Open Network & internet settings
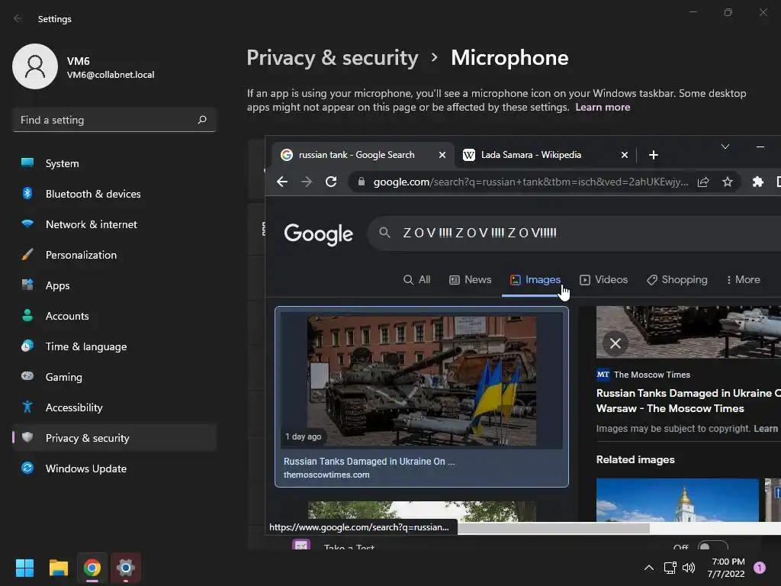This screenshot has height=586, width=781. [x=114, y=224]
